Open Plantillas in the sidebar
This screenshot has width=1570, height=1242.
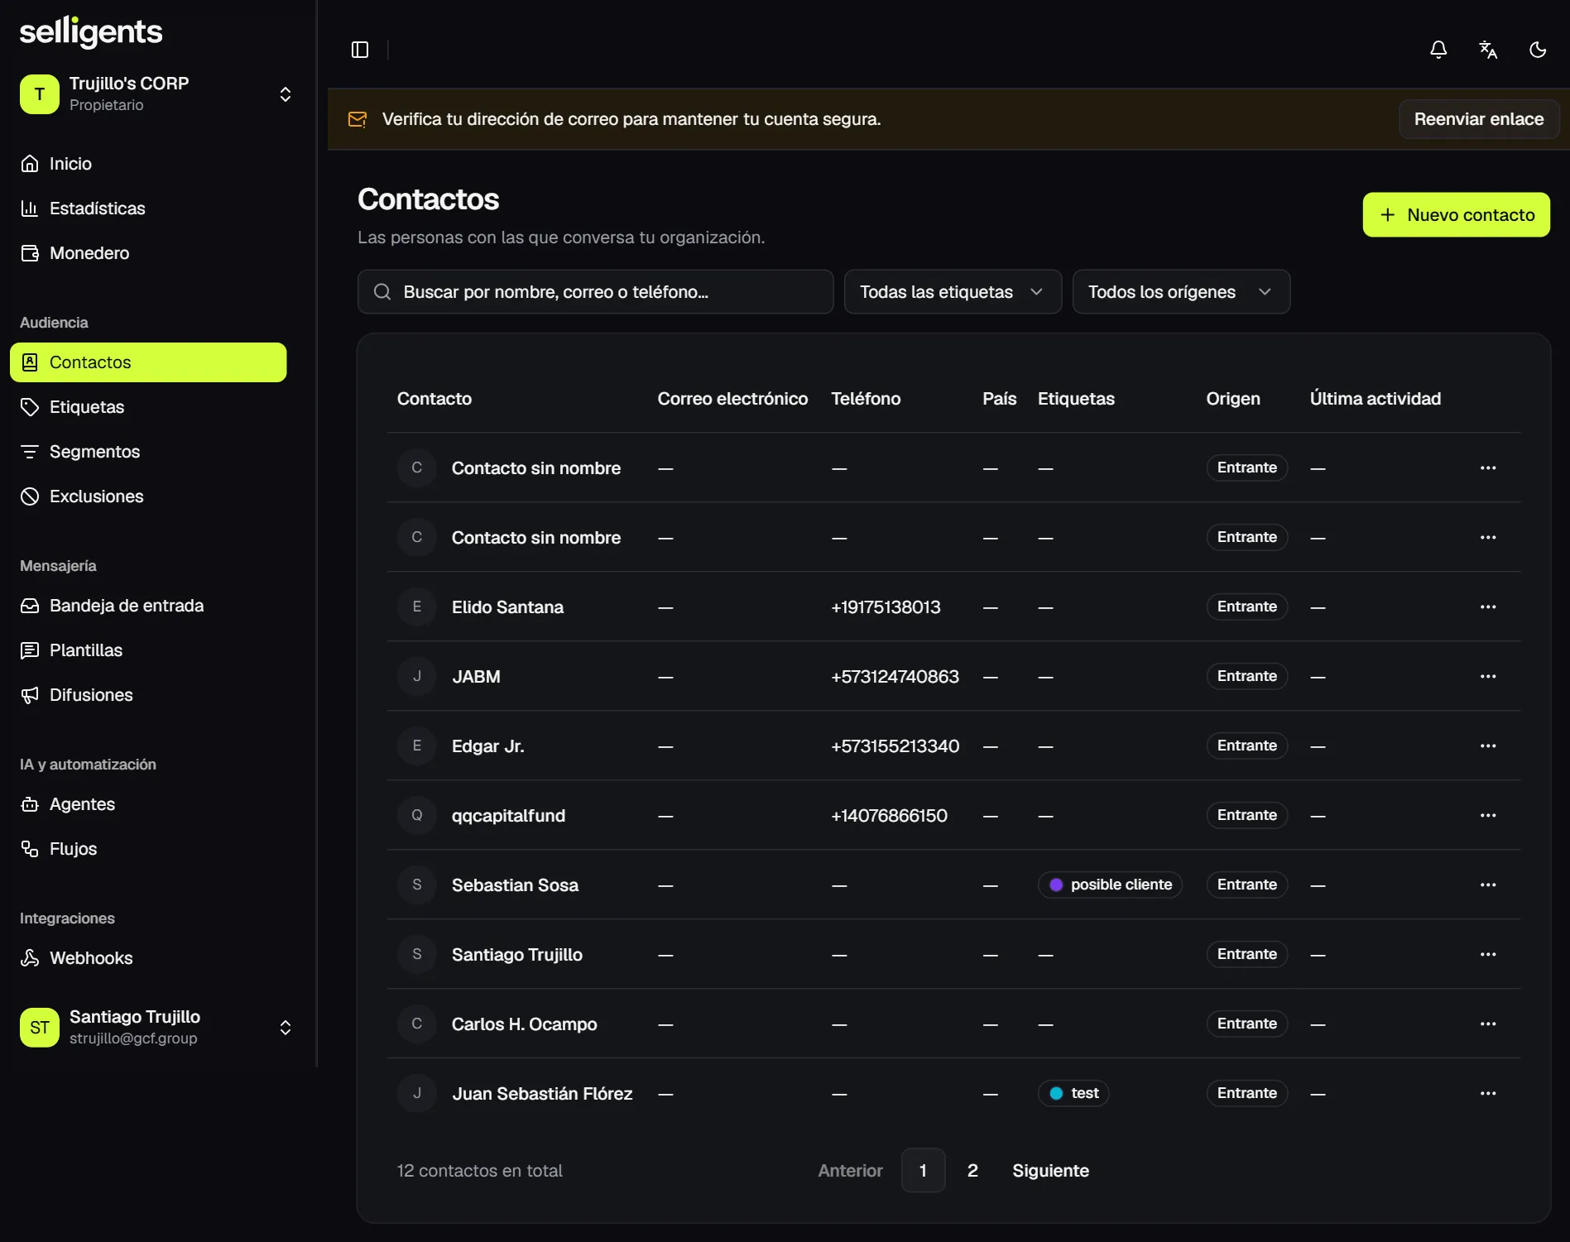click(x=149, y=650)
